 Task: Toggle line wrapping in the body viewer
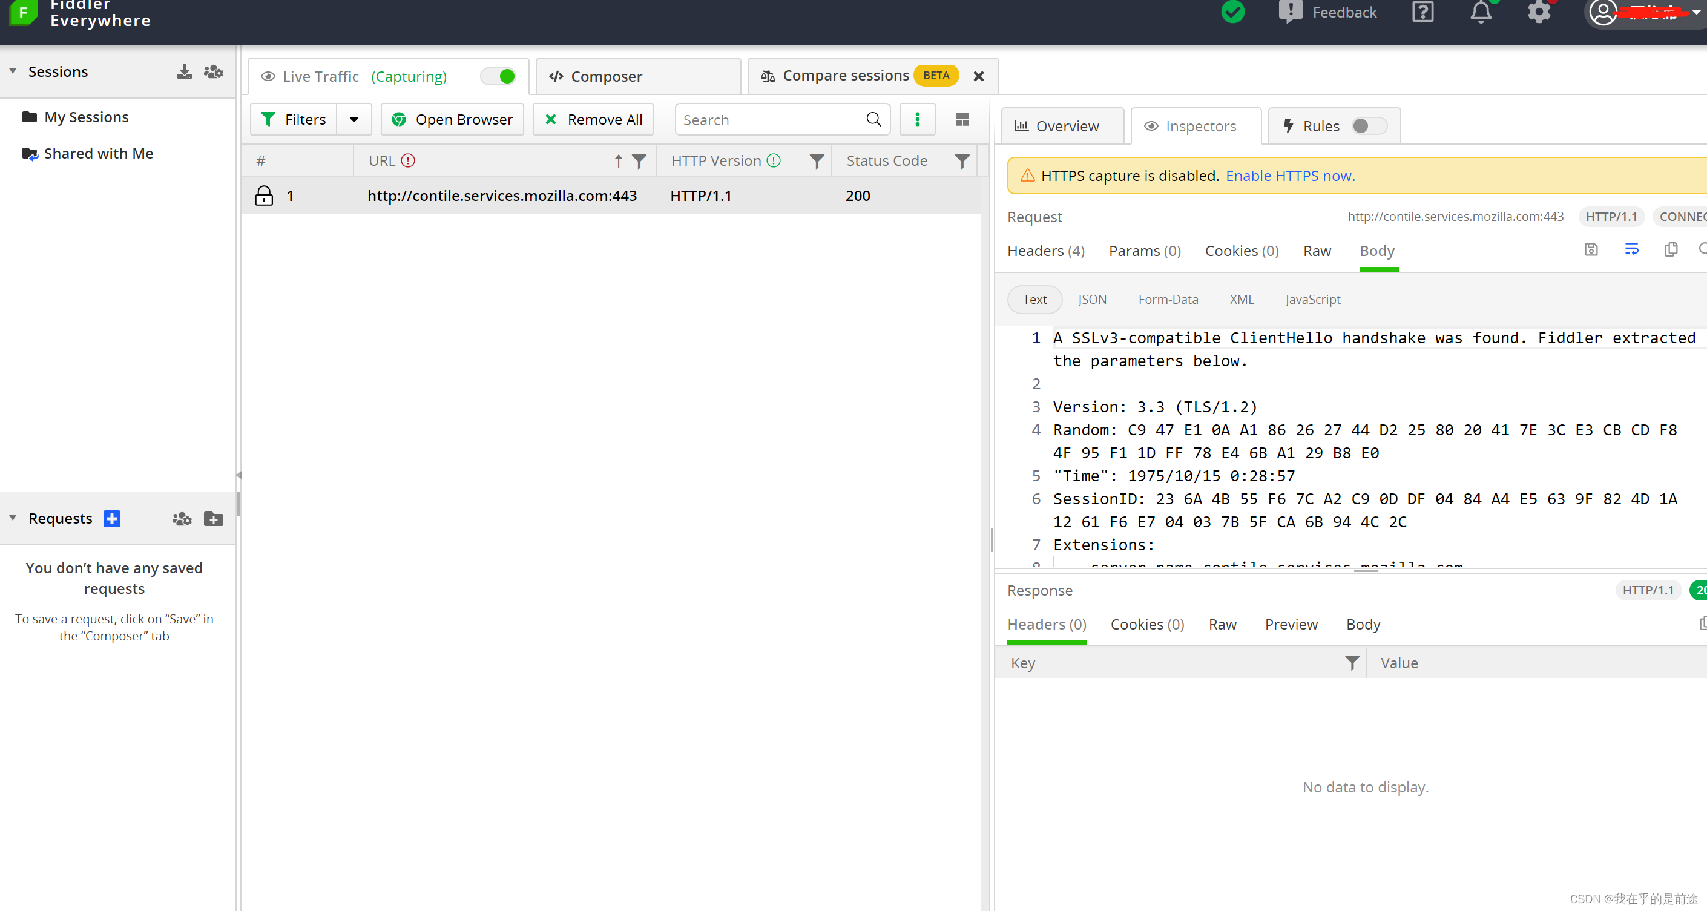(x=1631, y=248)
